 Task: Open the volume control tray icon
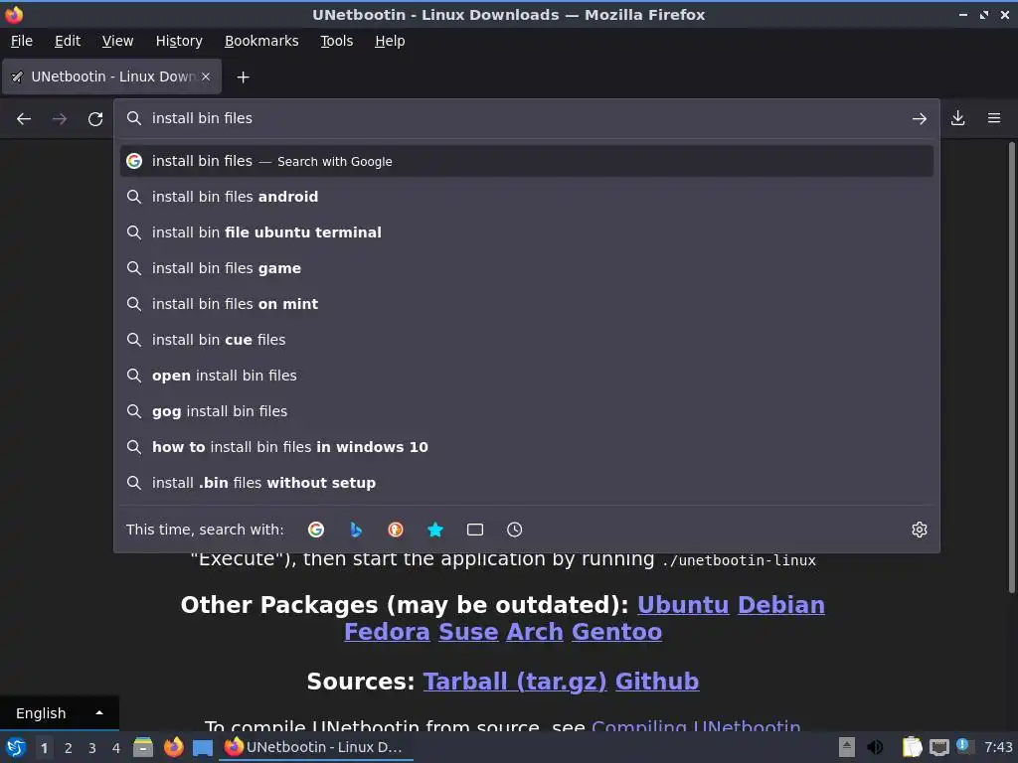(x=875, y=747)
